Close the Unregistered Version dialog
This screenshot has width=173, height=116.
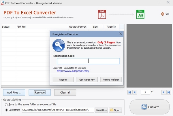121,34
